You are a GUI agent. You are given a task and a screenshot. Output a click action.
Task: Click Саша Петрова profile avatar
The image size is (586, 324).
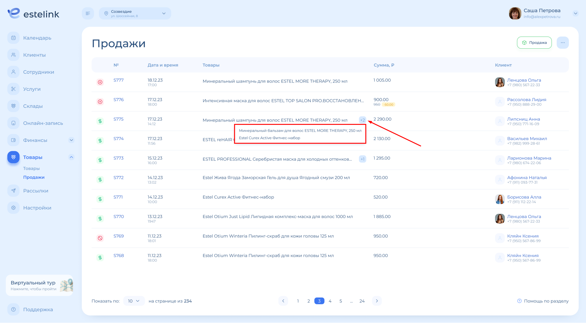point(515,13)
